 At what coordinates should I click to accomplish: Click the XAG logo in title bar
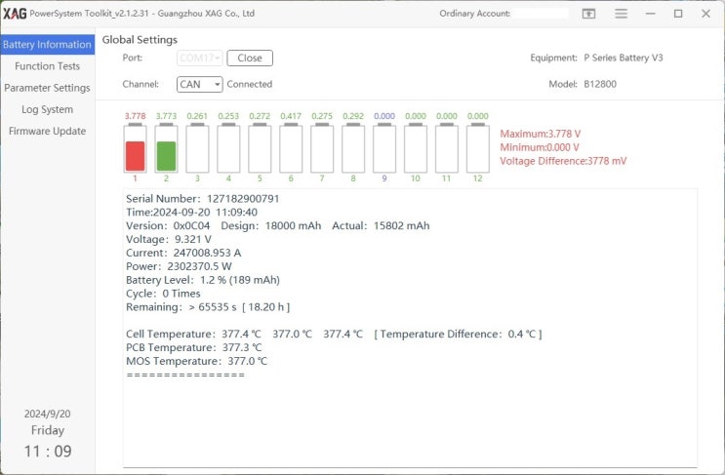15,14
